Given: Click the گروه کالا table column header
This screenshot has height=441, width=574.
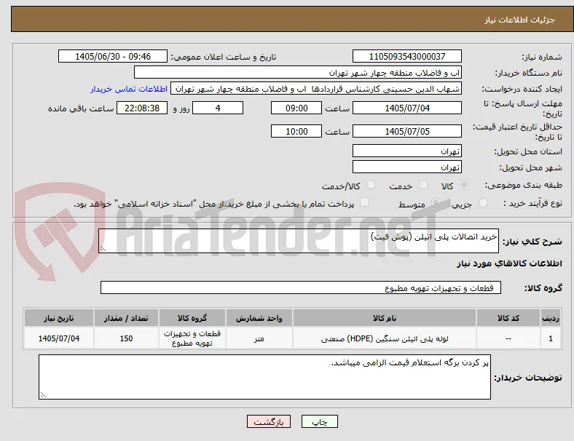Looking at the screenshot, I should coord(192,318).
